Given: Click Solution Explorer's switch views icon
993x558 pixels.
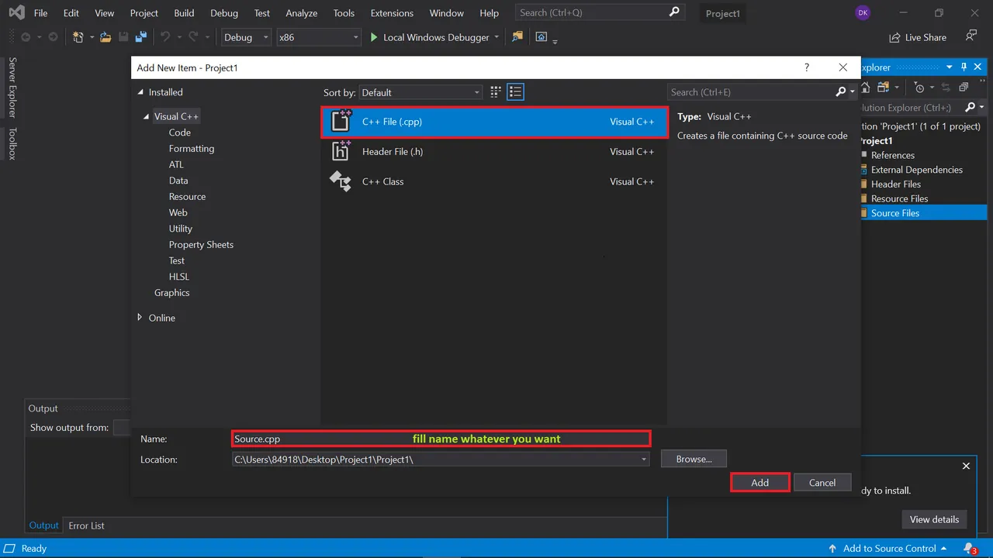Looking at the screenshot, I should (x=884, y=88).
